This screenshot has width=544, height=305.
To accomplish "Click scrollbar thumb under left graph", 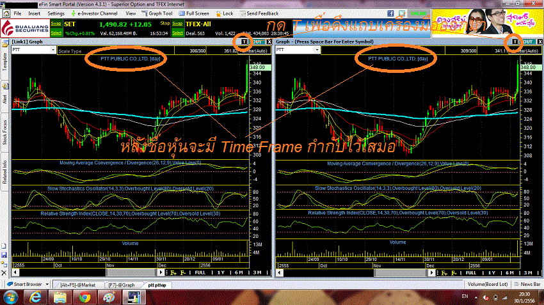I will tap(132, 273).
